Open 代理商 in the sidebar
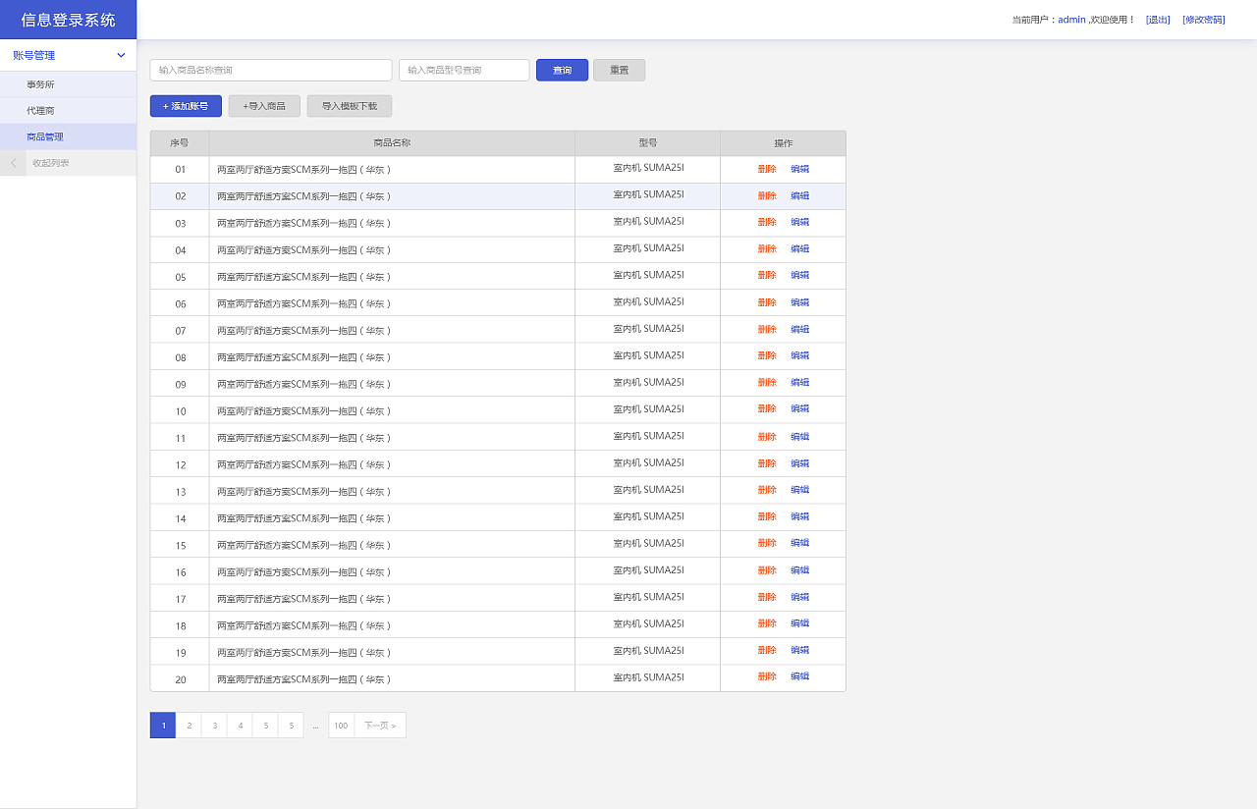This screenshot has width=1257, height=809. (40, 111)
